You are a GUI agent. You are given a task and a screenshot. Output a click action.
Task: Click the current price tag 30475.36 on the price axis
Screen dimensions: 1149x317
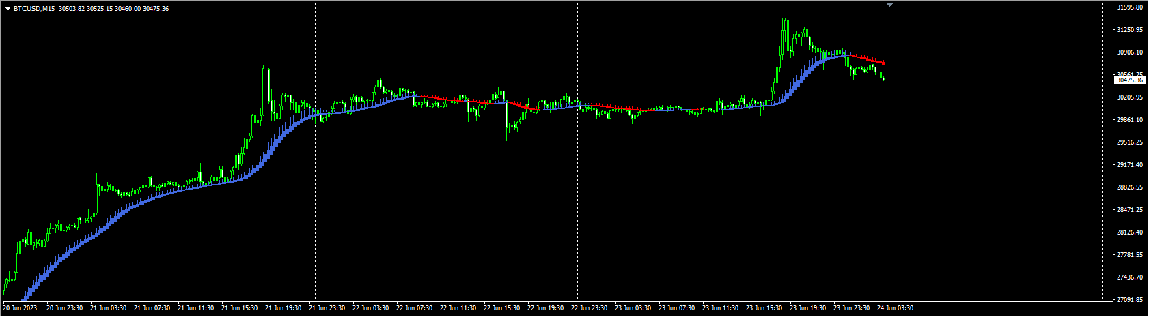(x=1130, y=80)
